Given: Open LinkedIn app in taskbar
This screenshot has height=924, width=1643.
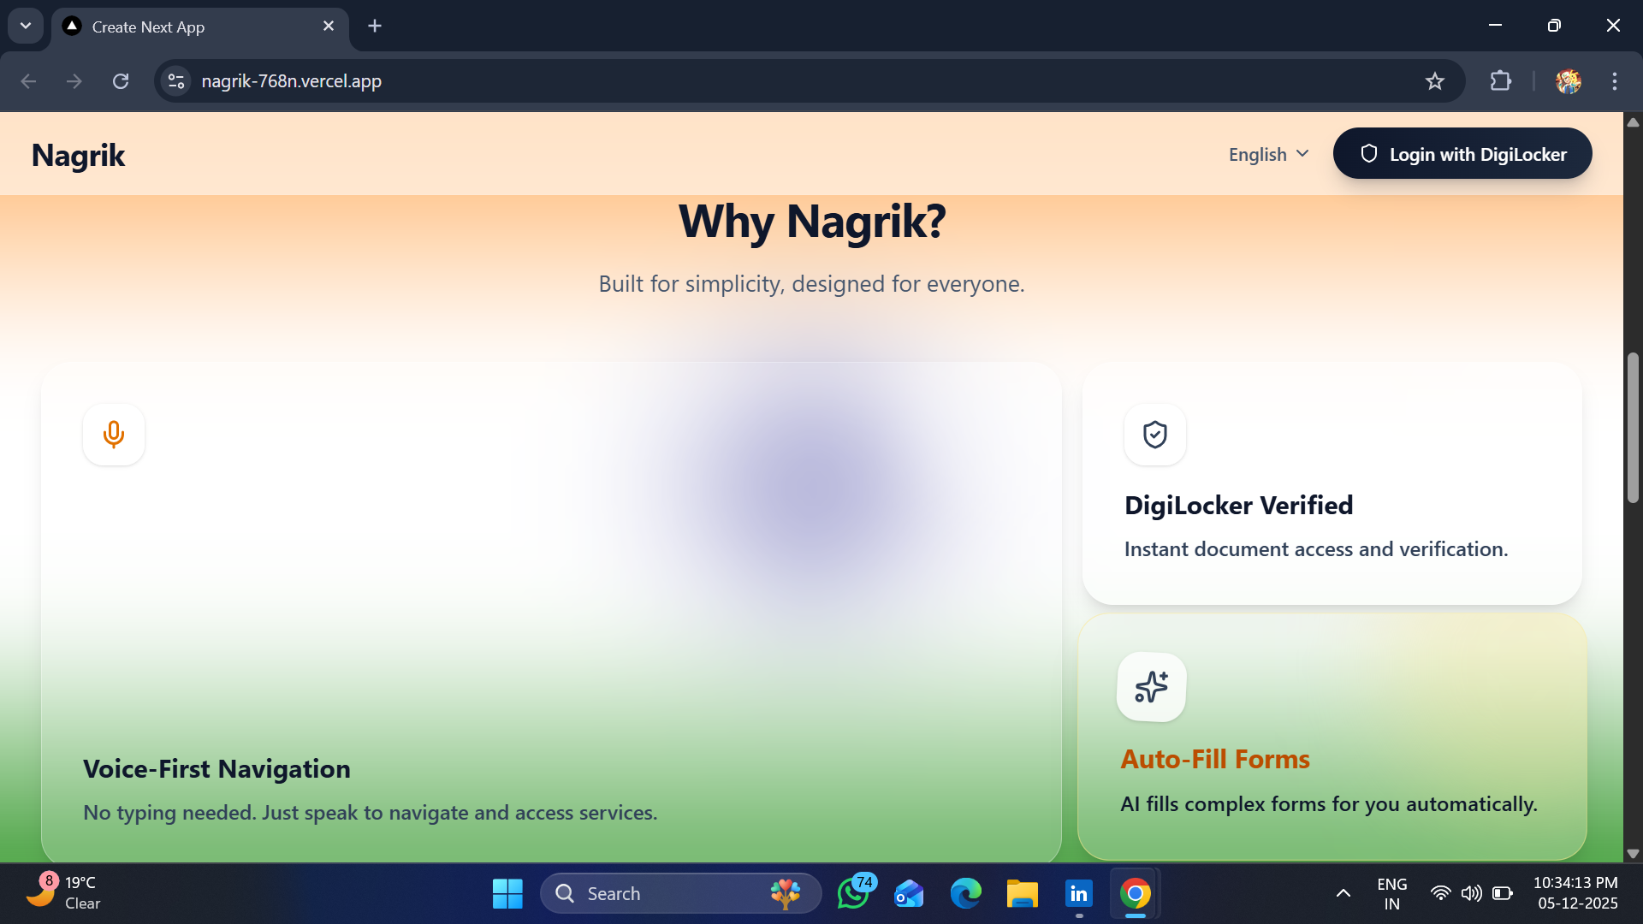Looking at the screenshot, I should (x=1078, y=893).
